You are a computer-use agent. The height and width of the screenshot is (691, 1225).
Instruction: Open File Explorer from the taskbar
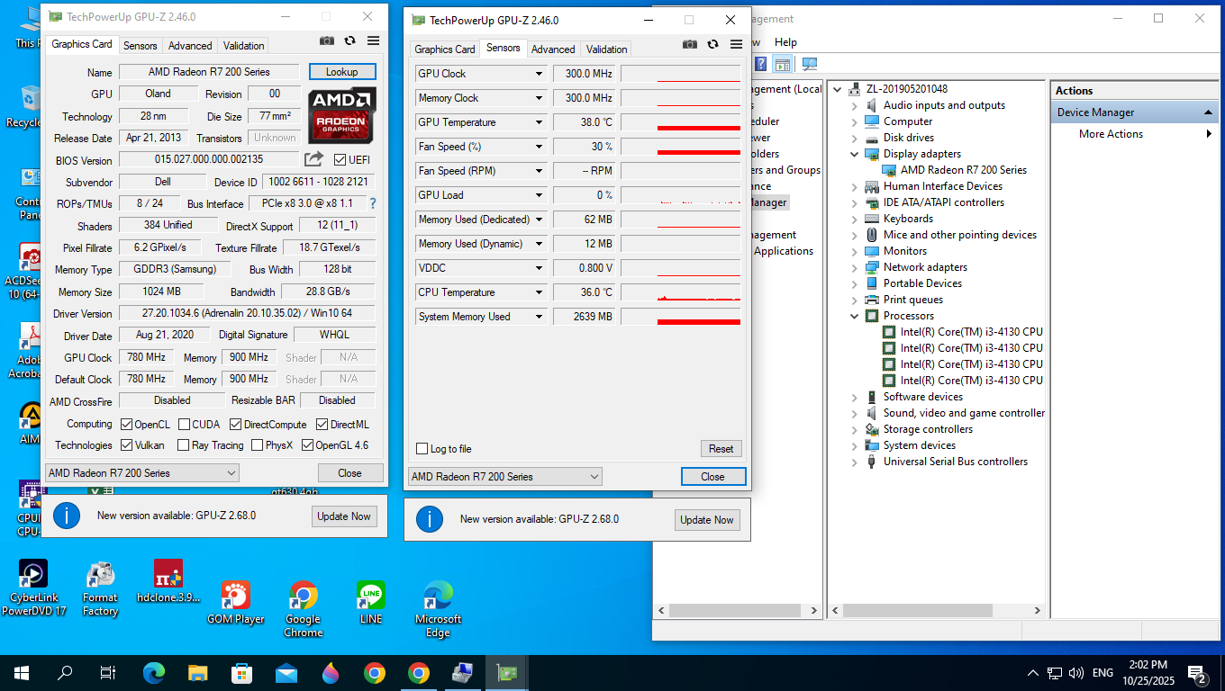[x=198, y=673]
